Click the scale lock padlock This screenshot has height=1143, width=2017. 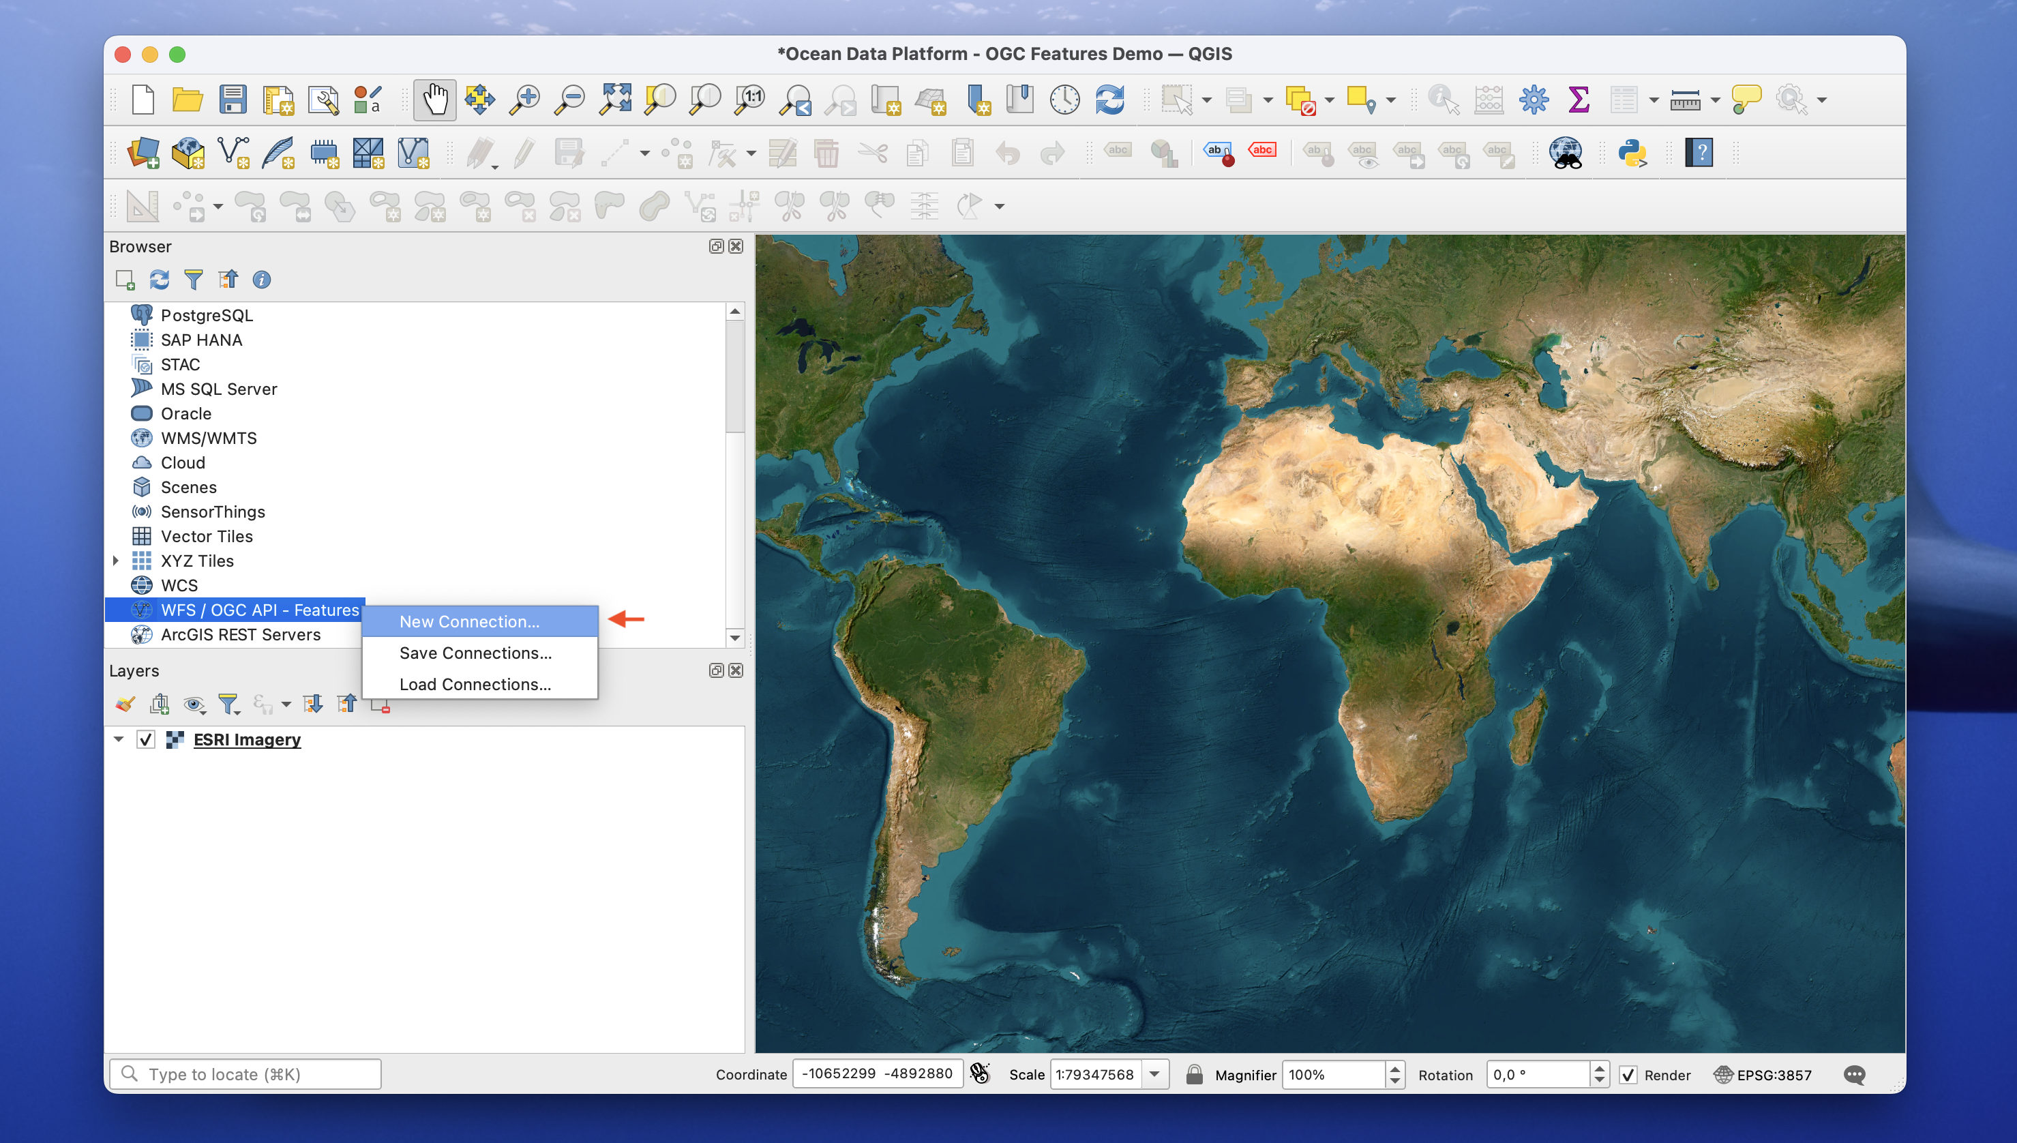click(1195, 1074)
